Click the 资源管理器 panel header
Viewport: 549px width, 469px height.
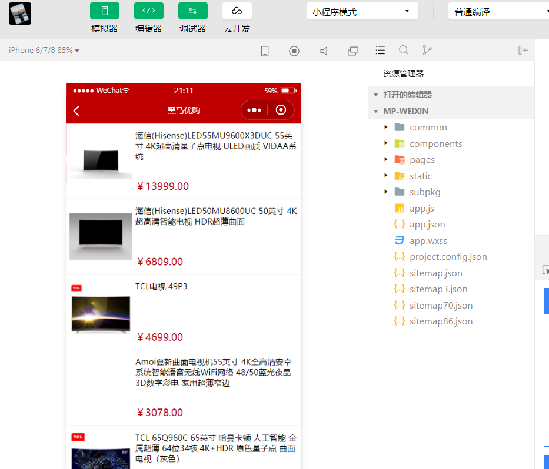tap(403, 73)
